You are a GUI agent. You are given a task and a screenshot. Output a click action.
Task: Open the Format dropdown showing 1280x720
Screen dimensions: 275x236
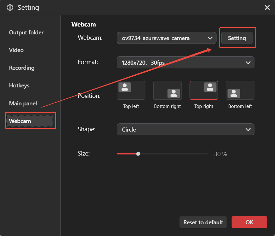pyautogui.click(x=186, y=62)
